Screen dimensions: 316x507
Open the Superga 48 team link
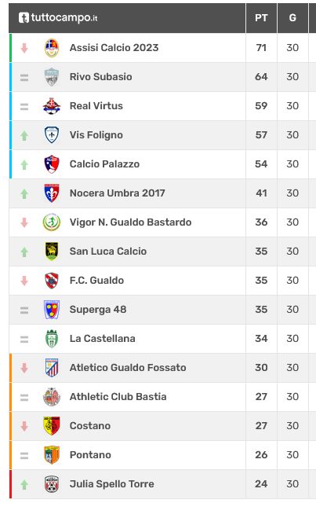click(98, 310)
